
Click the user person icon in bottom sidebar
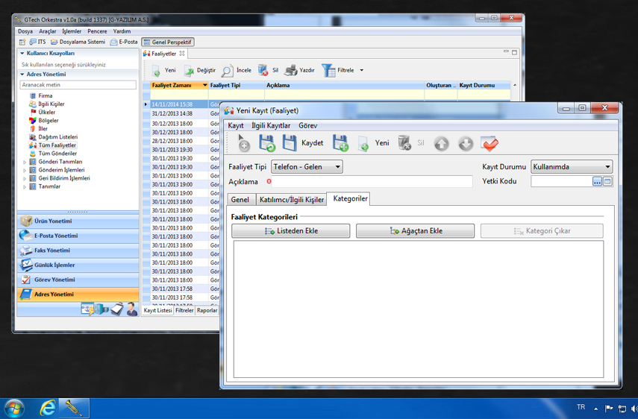131,309
